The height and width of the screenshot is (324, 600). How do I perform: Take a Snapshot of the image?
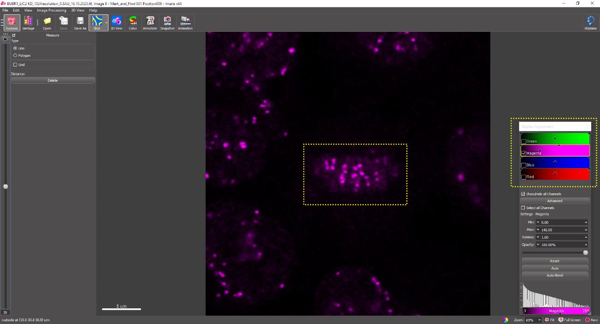pyautogui.click(x=168, y=23)
